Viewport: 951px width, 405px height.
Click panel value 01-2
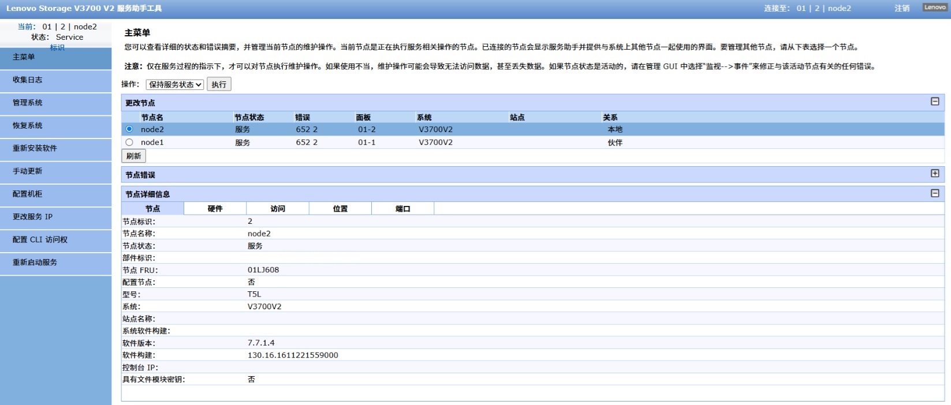point(367,129)
